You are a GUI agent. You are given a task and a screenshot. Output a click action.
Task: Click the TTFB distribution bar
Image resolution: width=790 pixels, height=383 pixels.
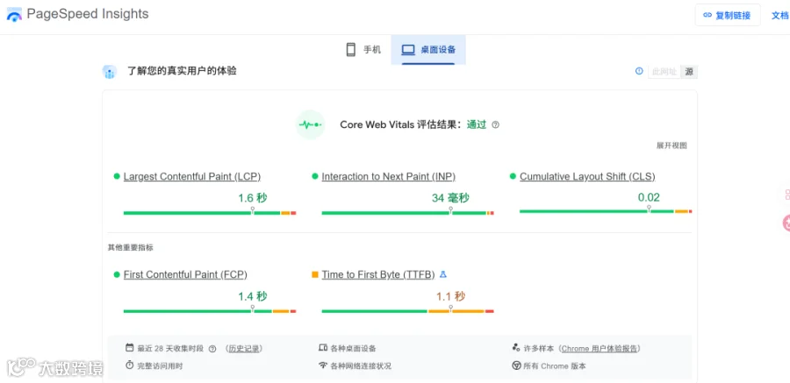click(x=407, y=311)
